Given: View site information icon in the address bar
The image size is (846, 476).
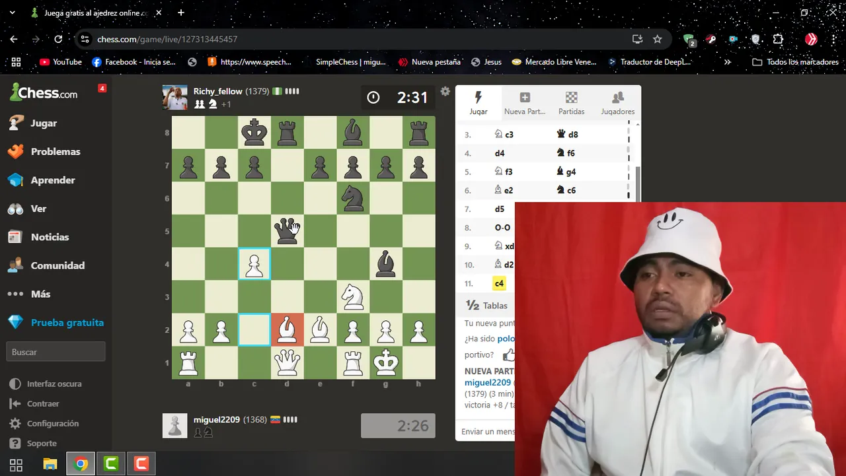Looking at the screenshot, I should 85,40.
